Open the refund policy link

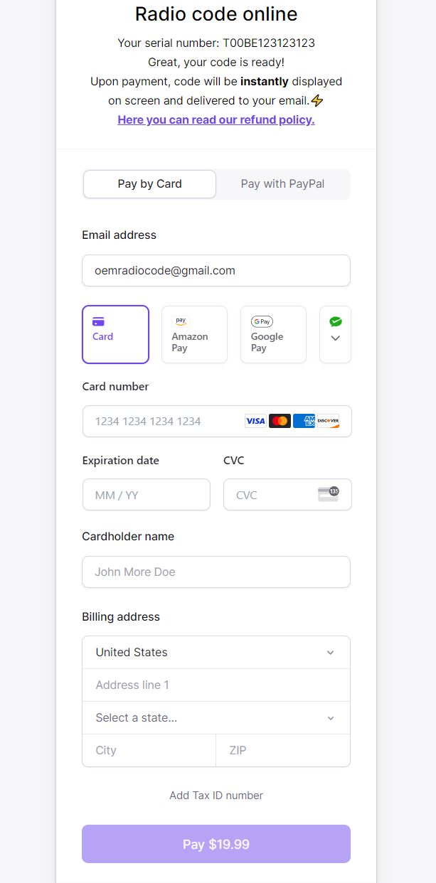click(x=216, y=119)
